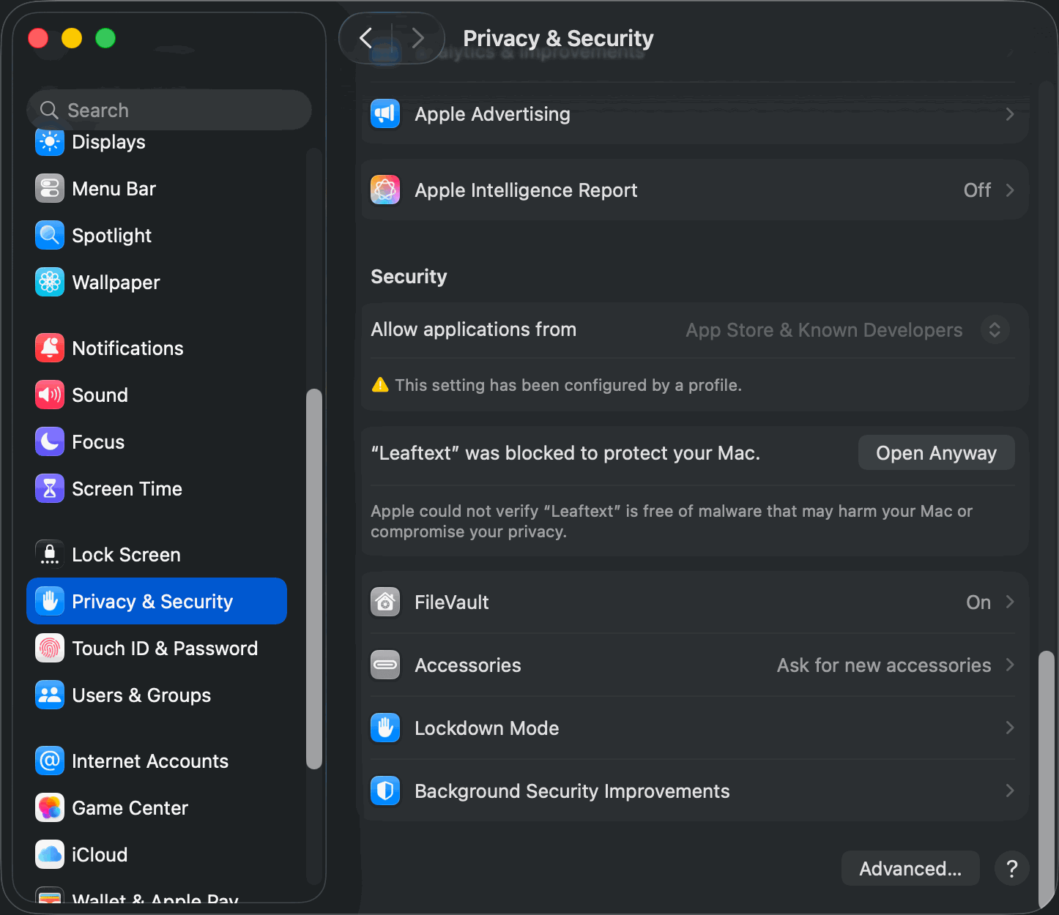Select Displays in the sidebar
1059x915 pixels.
157,142
